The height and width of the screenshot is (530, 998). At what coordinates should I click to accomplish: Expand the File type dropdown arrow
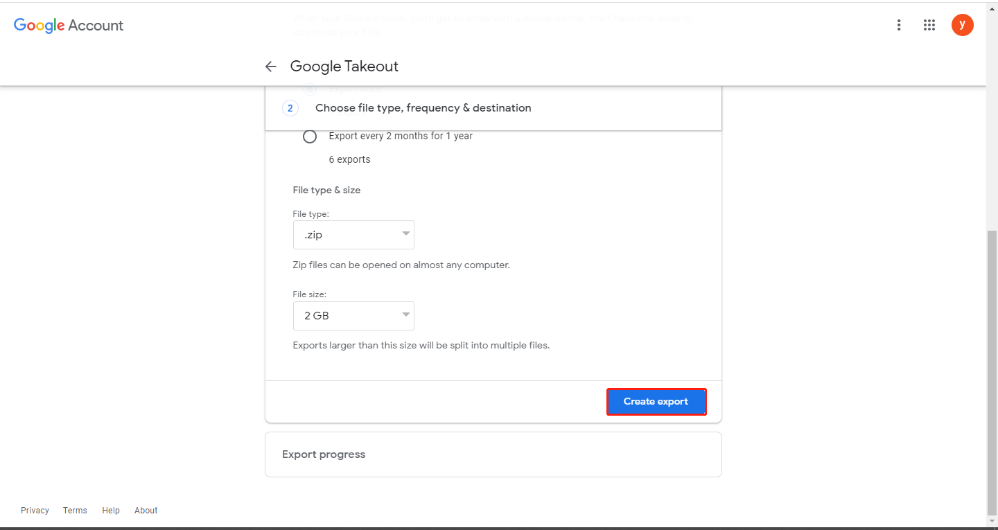405,234
